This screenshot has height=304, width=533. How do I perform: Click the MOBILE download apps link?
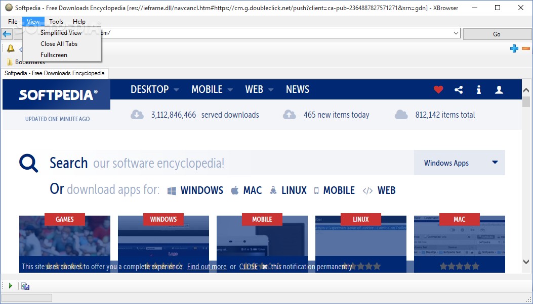coord(334,190)
